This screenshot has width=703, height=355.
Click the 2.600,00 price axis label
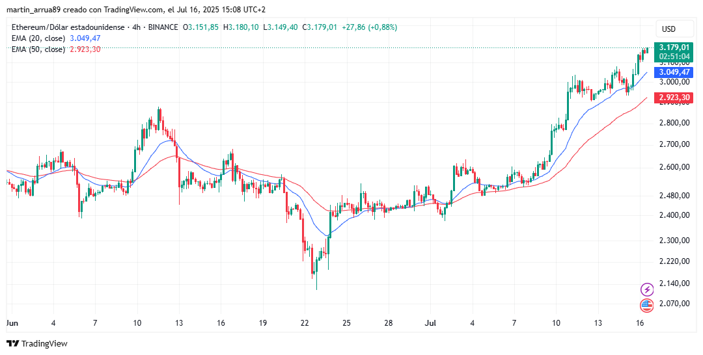coord(674,168)
